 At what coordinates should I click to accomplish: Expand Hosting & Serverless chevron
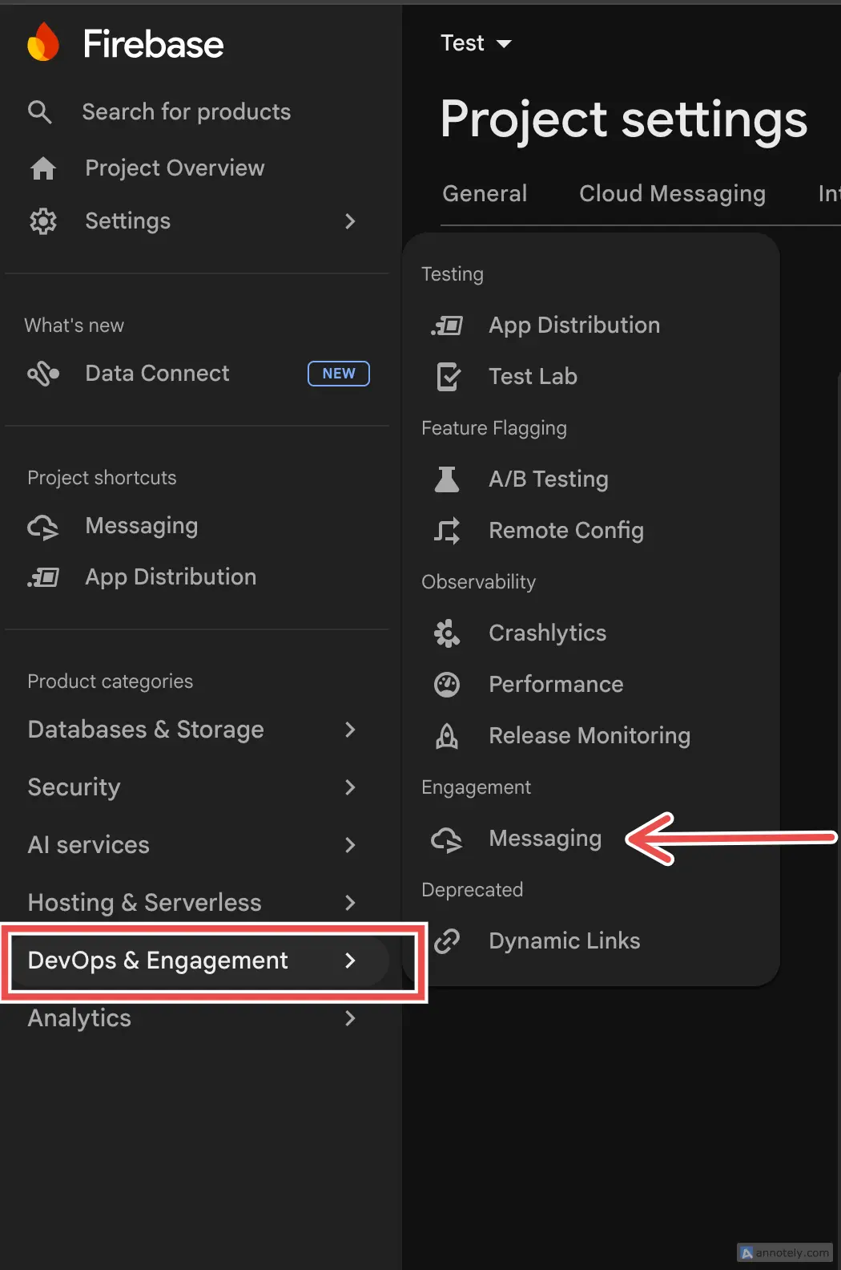click(x=350, y=903)
